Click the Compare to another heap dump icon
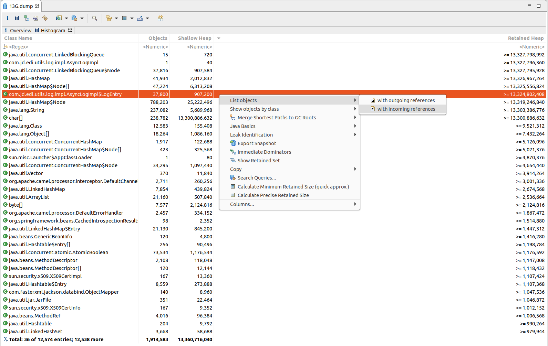This screenshot has width=548, height=346. (160, 18)
